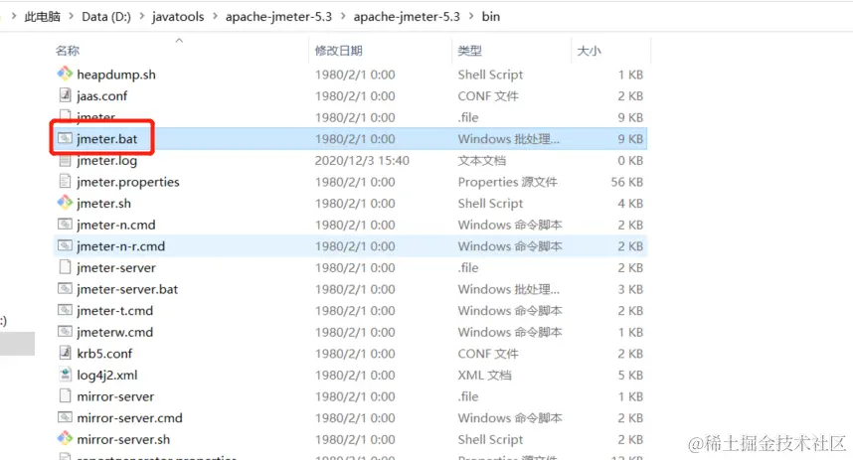Navigate to Data (D:) in the breadcrumb
Image resolution: width=853 pixels, height=460 pixels.
(106, 16)
